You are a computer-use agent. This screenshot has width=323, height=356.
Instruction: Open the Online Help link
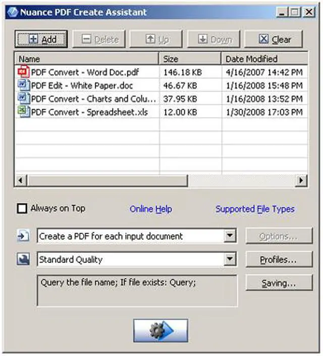[x=151, y=209]
